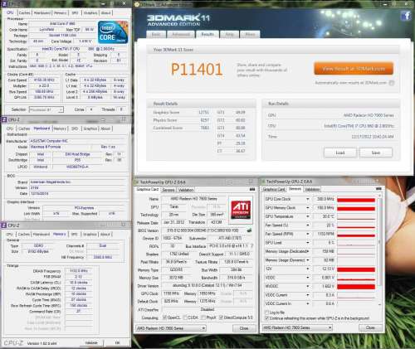Click the camera icon in GPU-Z Sensors window
Image resolution: width=415 pixels, height=349 pixels.
tap(378, 189)
